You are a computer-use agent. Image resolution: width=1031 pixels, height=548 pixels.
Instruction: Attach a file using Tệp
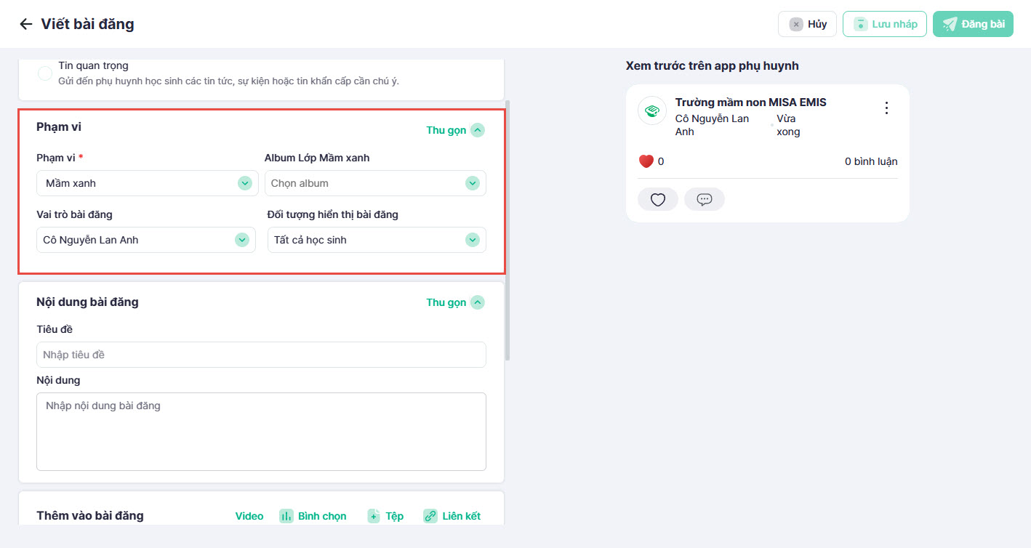tap(385, 516)
